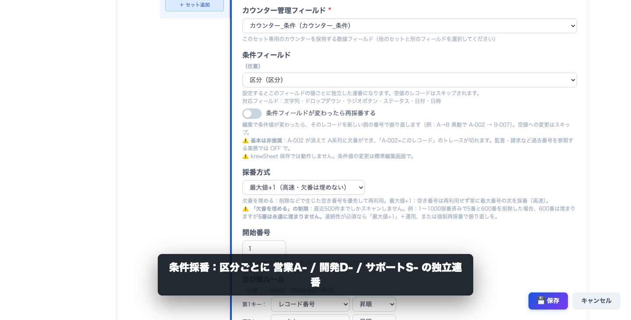Click the キャンセル button

(596, 301)
